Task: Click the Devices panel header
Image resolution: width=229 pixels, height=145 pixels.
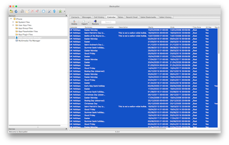Action: (x=38, y=129)
